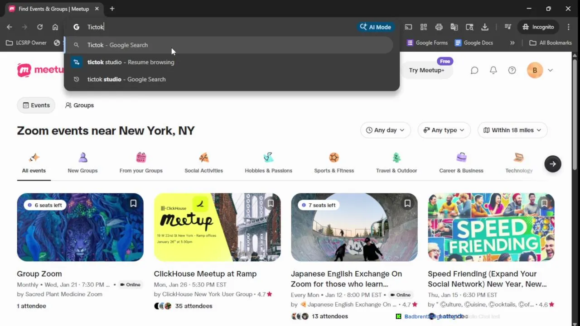Click the Try Meetup+ button
This screenshot has width=580, height=326.
[x=426, y=70]
